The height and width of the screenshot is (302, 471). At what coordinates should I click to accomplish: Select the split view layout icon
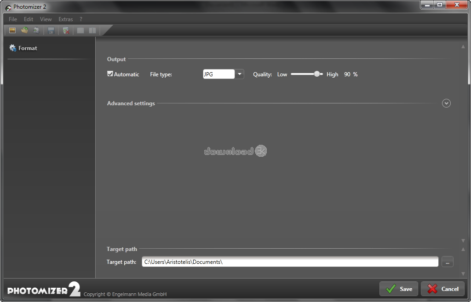92,30
